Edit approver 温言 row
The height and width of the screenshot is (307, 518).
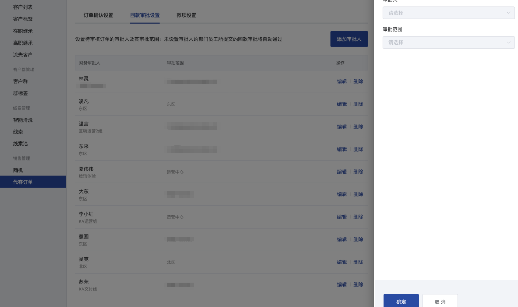click(342, 127)
